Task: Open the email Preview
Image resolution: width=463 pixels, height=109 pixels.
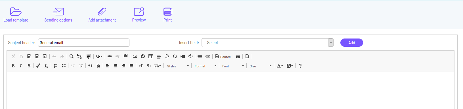Action: pos(139,15)
